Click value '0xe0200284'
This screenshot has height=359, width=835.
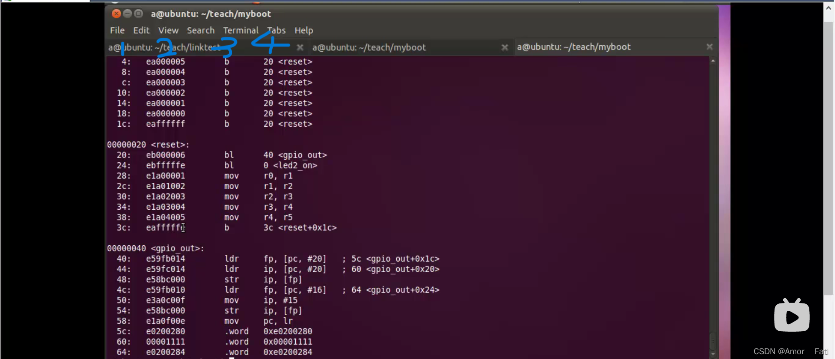[287, 352]
